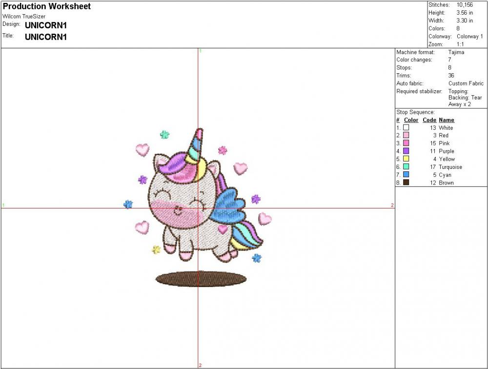Click the Name column header
This screenshot has width=488, height=369.
[x=446, y=120]
